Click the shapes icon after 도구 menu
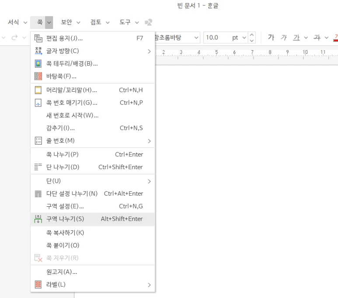The image size is (338, 298). coord(149,22)
